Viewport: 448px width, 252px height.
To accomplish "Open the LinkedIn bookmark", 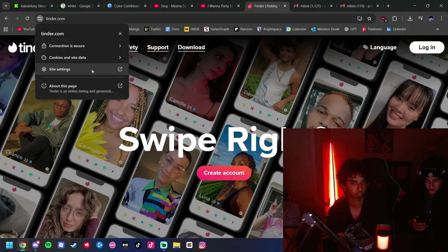I will [396, 29].
